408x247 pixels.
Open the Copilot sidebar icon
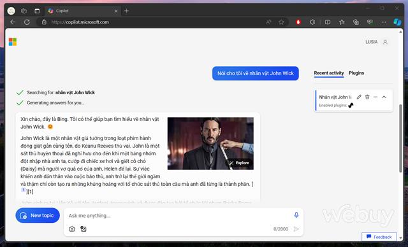pyautogui.click(x=397, y=22)
